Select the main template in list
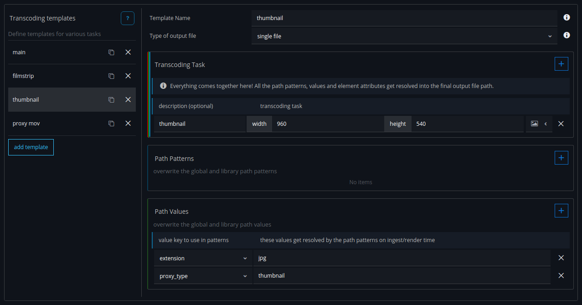582x305 pixels. coord(55,52)
